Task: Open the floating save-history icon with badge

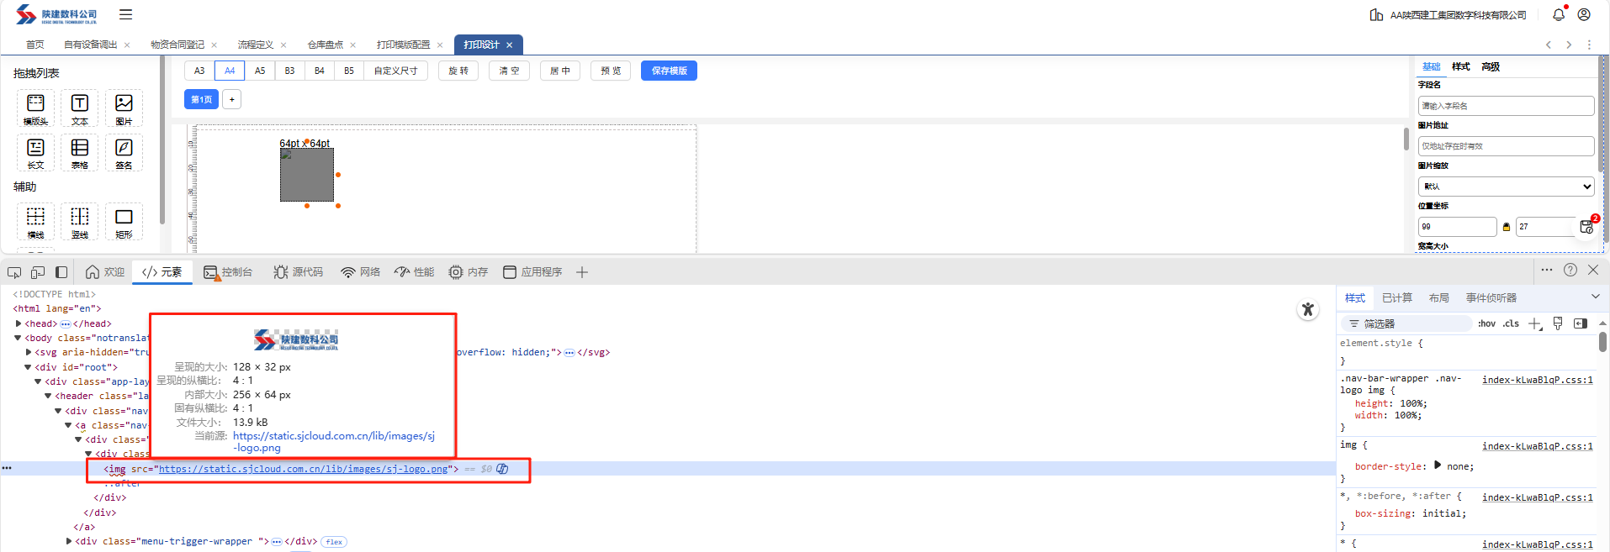Action: pos(1586,227)
